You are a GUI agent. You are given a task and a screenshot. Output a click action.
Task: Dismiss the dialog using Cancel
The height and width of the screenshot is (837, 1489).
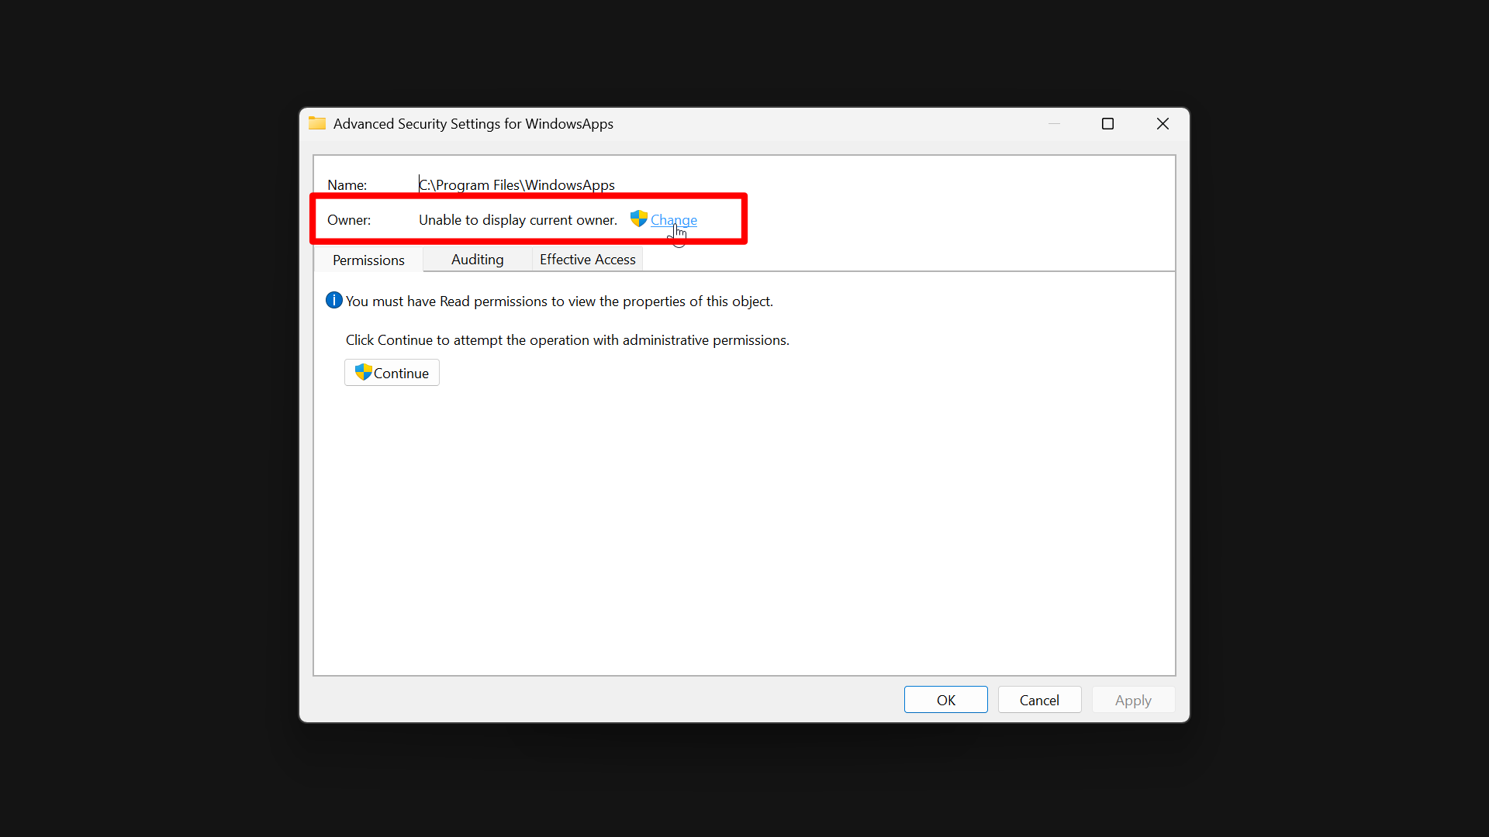(1039, 699)
